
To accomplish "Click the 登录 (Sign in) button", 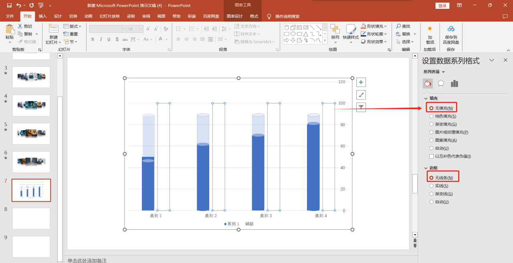I will coord(442,6).
